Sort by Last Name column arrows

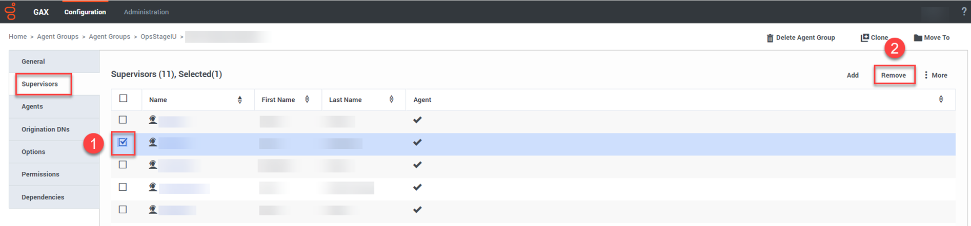[x=391, y=99]
